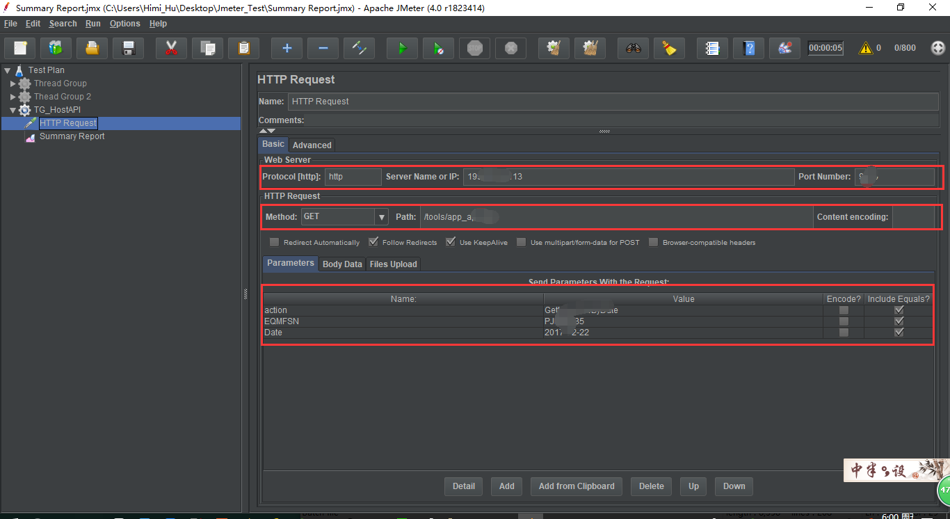950x519 pixels.
Task: Click the Detail button
Action: 464,486
